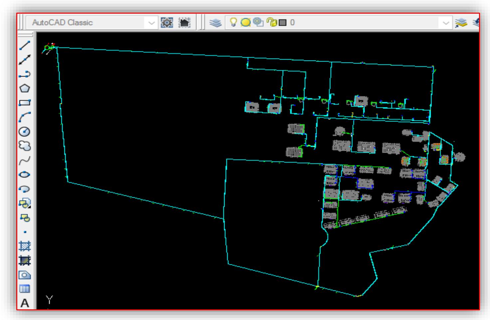Select the Arc tool

(25, 117)
